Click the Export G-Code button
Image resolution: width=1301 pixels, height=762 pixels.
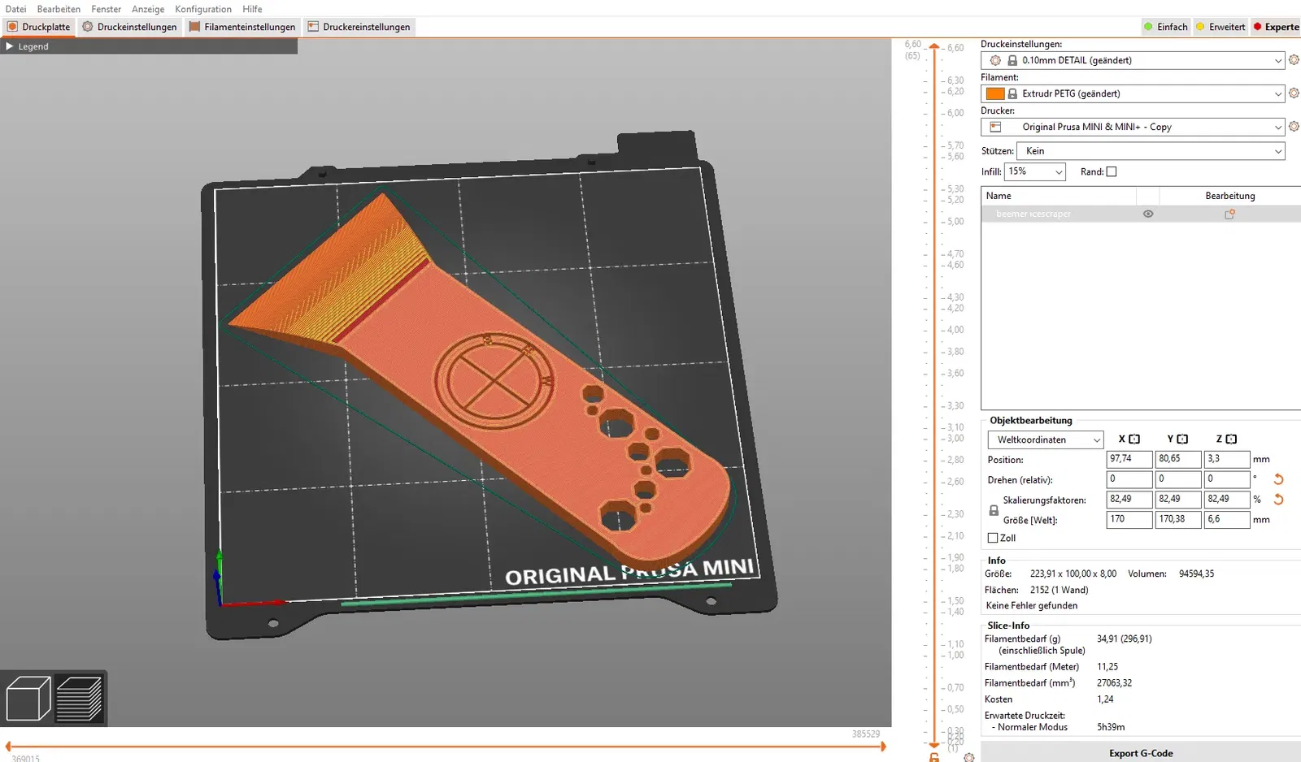click(1140, 753)
